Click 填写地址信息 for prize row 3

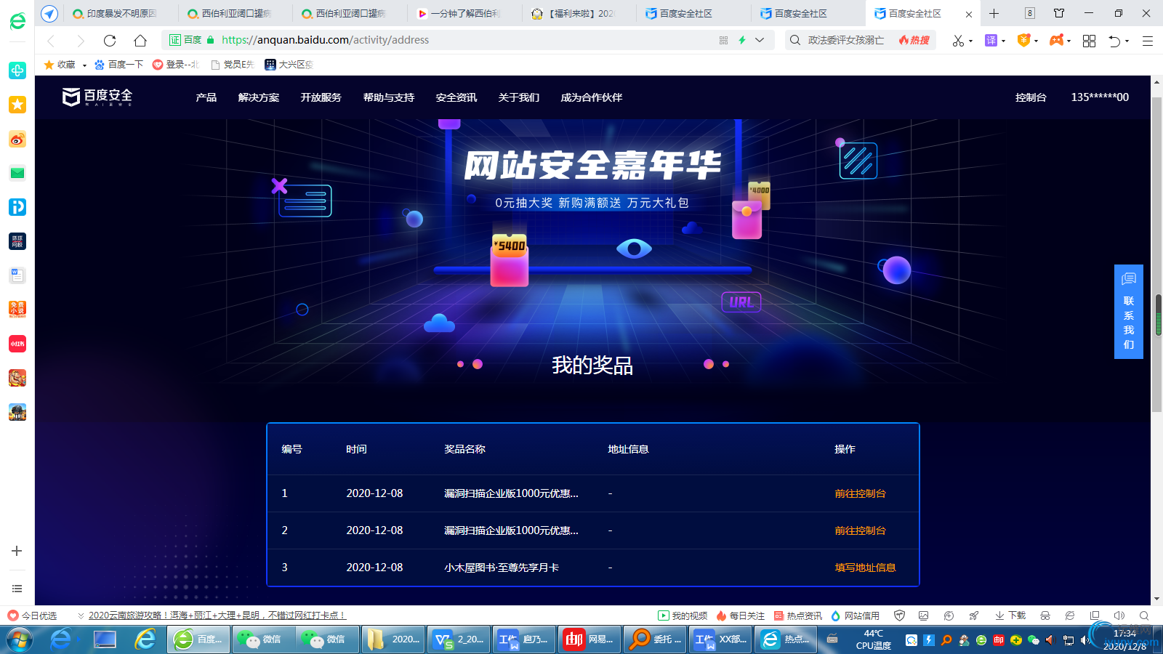point(865,568)
